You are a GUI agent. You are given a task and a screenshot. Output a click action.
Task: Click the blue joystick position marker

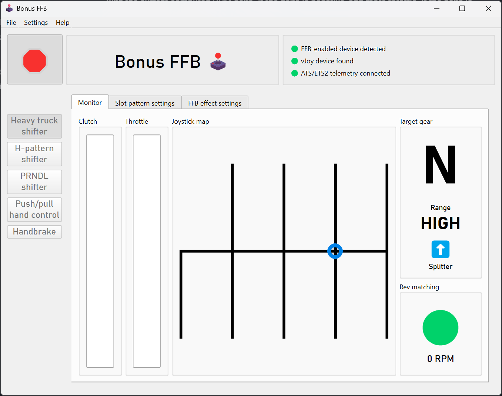pos(335,251)
